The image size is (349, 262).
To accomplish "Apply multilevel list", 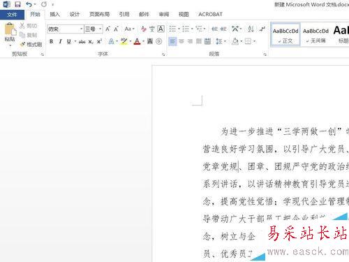I will pos(199,29).
